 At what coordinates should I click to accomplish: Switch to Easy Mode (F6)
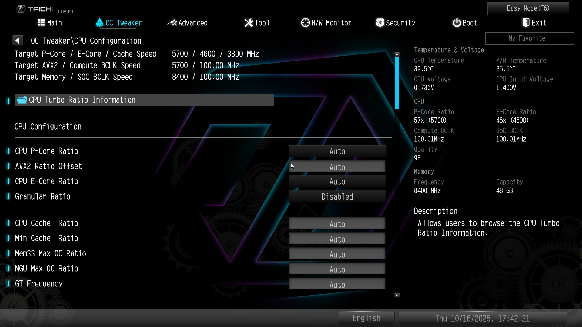pos(528,8)
